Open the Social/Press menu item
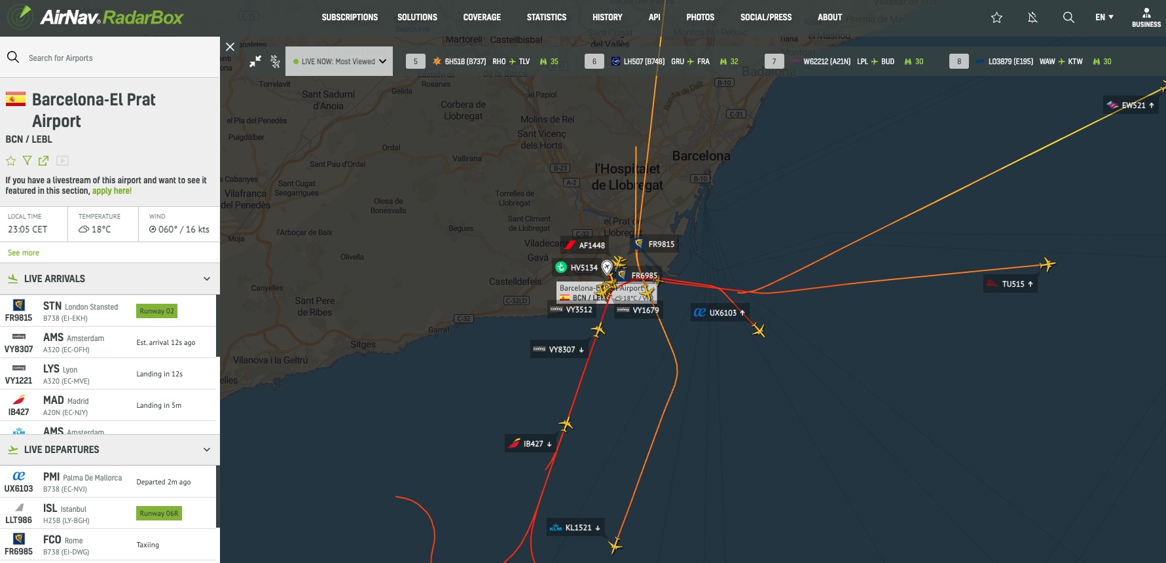 pyautogui.click(x=766, y=18)
